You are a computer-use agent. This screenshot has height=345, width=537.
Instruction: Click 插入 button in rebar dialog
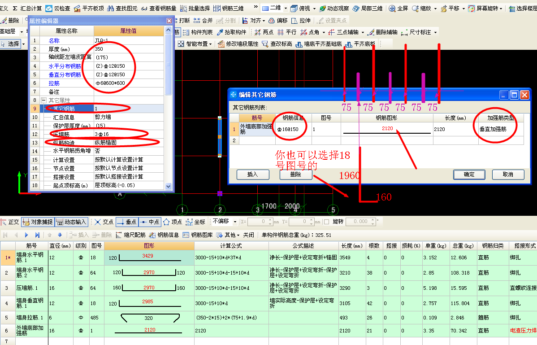[253, 175]
